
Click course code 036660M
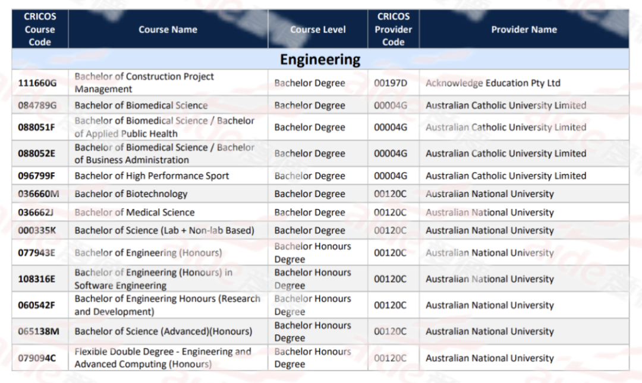point(39,194)
